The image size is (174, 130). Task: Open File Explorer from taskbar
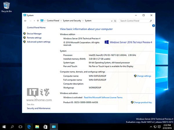(37, 127)
